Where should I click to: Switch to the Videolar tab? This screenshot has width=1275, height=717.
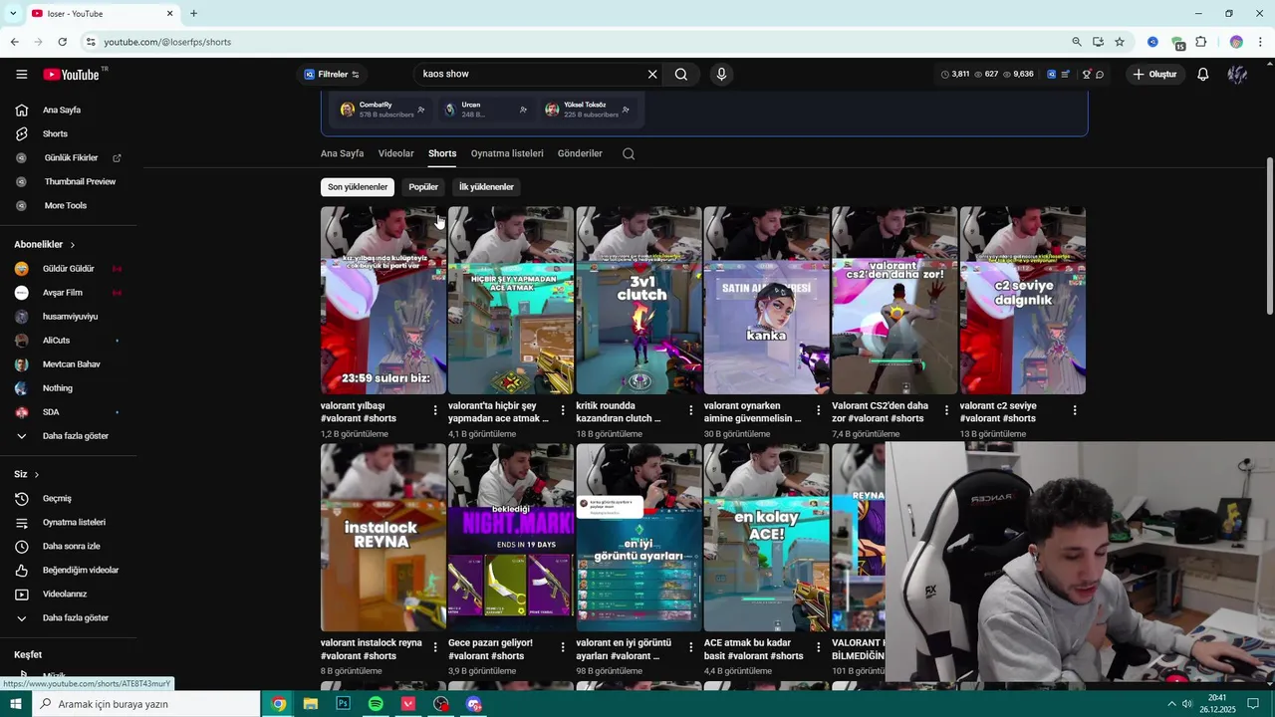pos(395,153)
